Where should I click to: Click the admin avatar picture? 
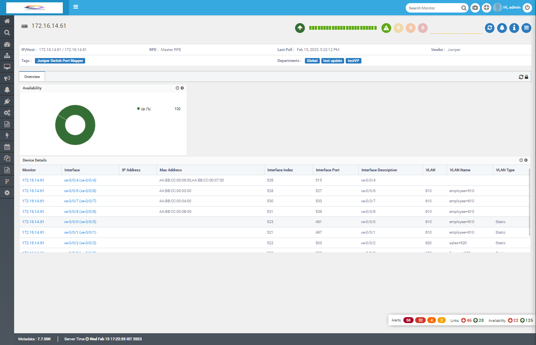[x=498, y=7]
